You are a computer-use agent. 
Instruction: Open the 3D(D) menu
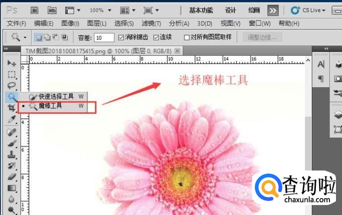tap(205, 23)
